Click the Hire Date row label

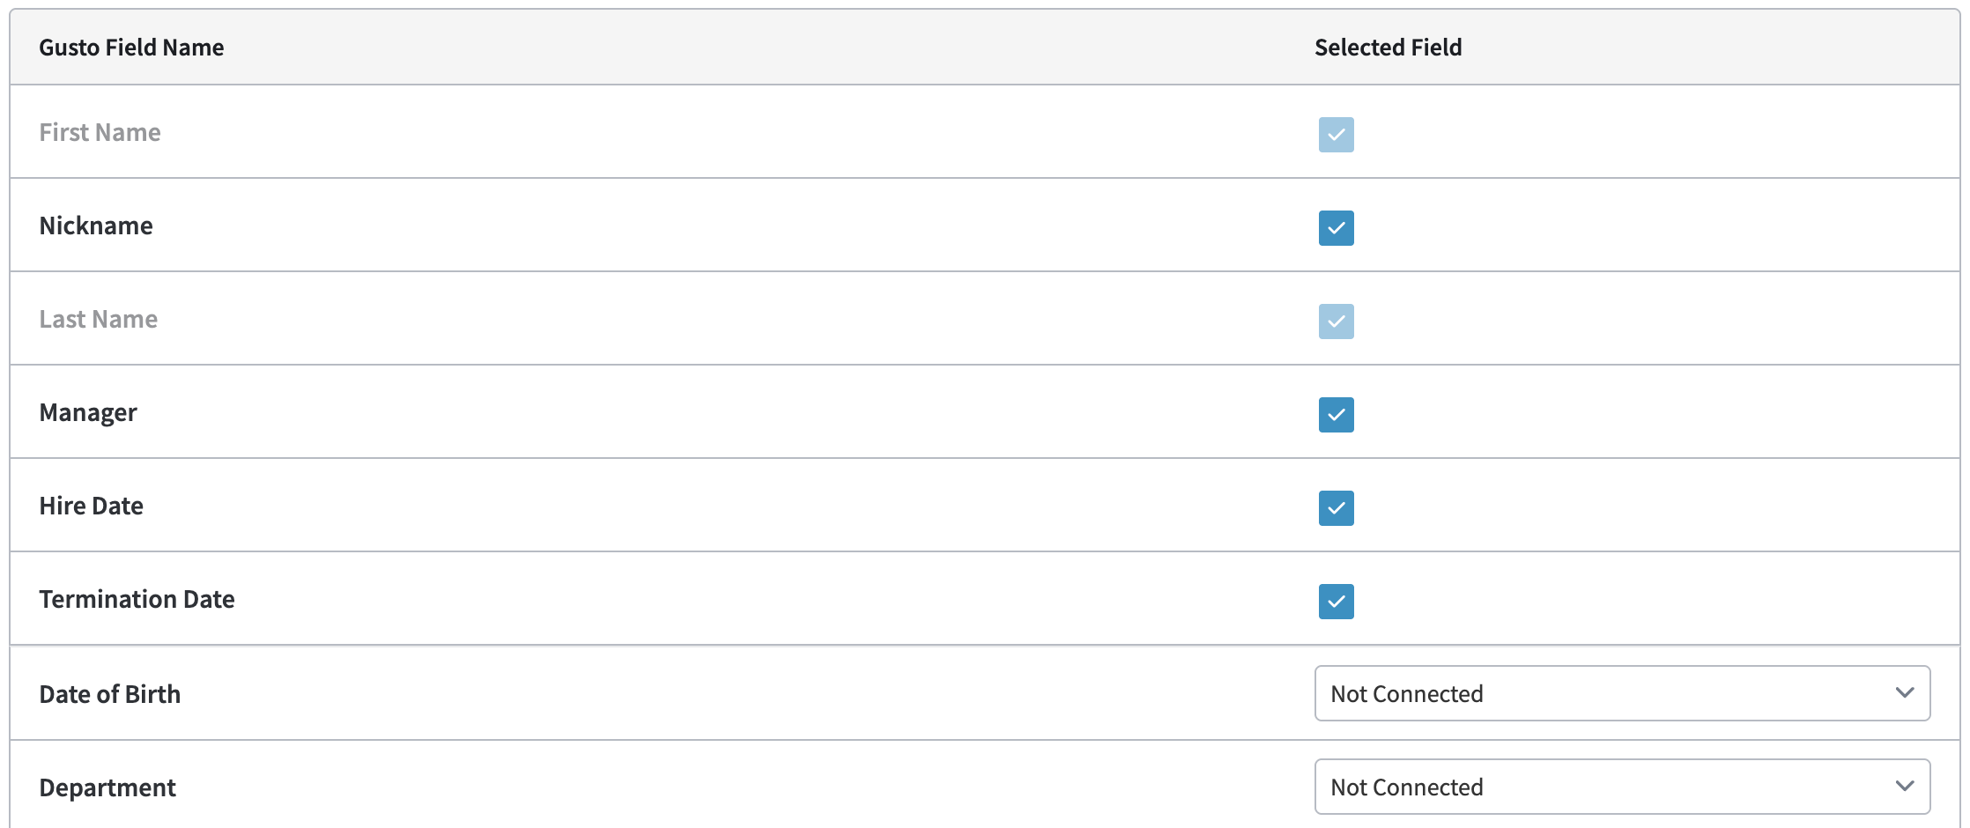point(91,506)
